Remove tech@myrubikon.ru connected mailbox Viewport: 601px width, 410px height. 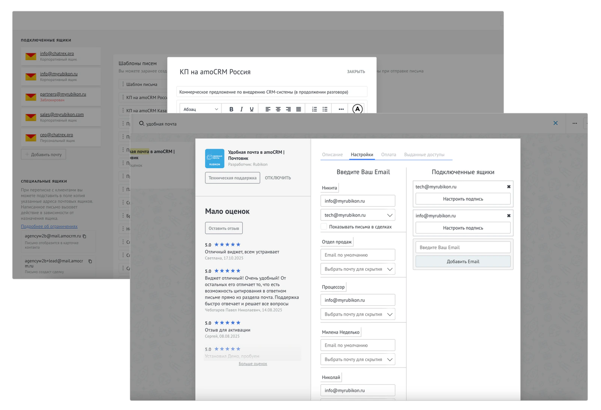[509, 187]
